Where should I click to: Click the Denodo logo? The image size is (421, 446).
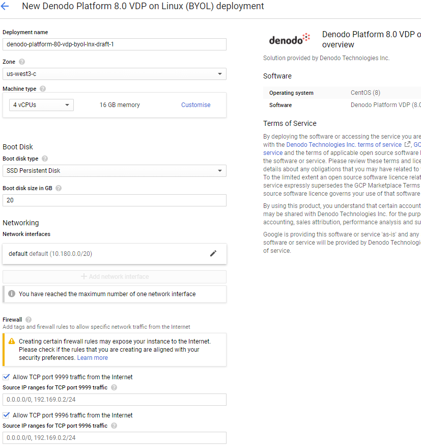(290, 39)
